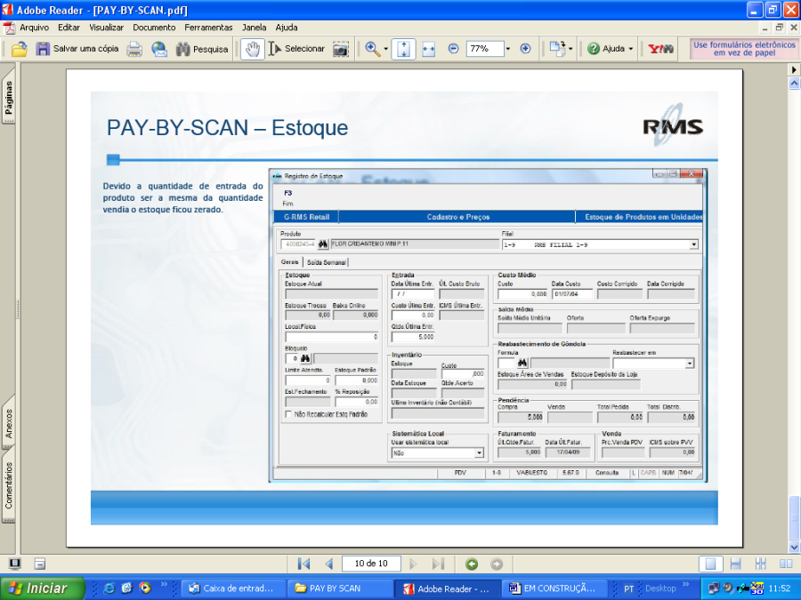
Task: Open the zoom tool dropdown arrow
Action: click(x=385, y=49)
